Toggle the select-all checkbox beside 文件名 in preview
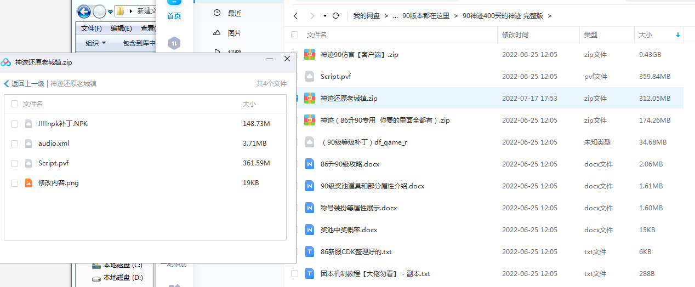Screen dimensions: 695x287 click(x=15, y=104)
